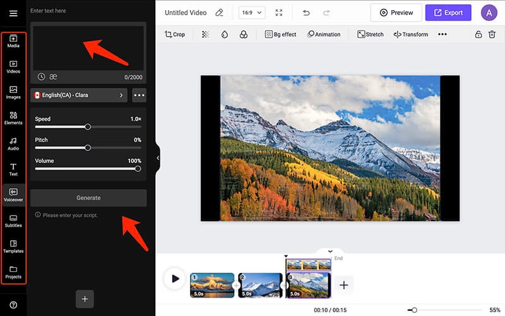Click the fullscreen expand icon
This screenshot has height=316, width=505.
(x=279, y=13)
